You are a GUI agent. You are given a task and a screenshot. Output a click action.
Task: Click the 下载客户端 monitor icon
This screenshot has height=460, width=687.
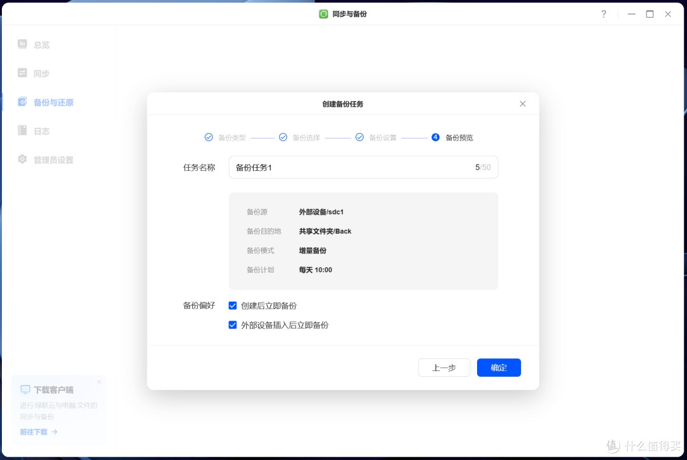(x=25, y=389)
